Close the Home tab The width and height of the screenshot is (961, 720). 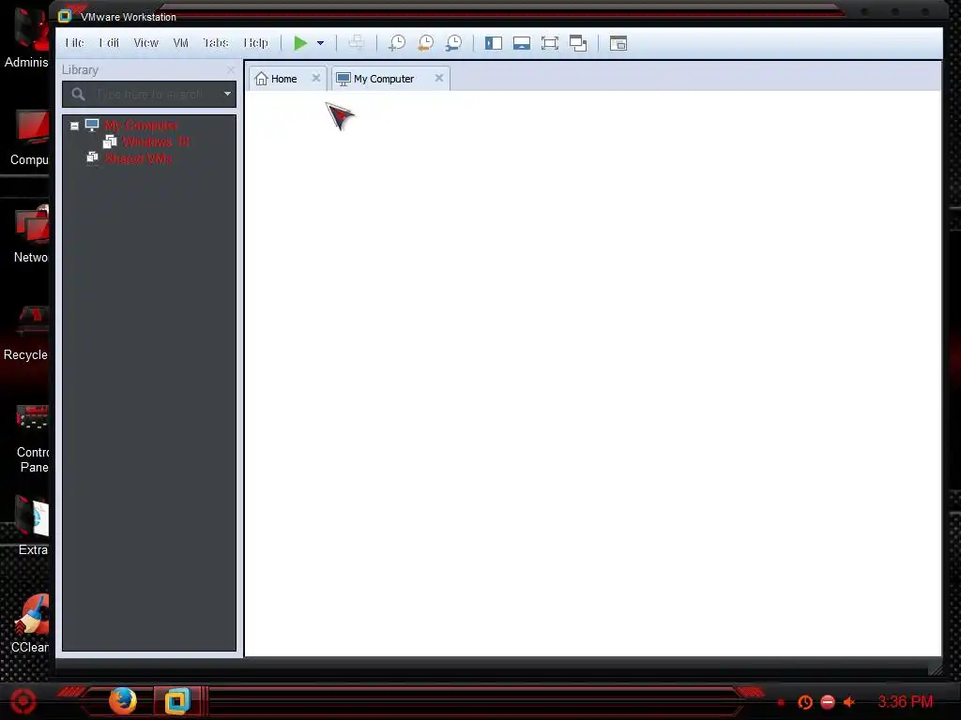[315, 78]
